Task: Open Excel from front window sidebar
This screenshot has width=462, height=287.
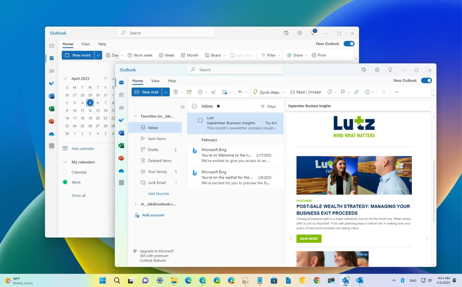Action: [x=122, y=146]
